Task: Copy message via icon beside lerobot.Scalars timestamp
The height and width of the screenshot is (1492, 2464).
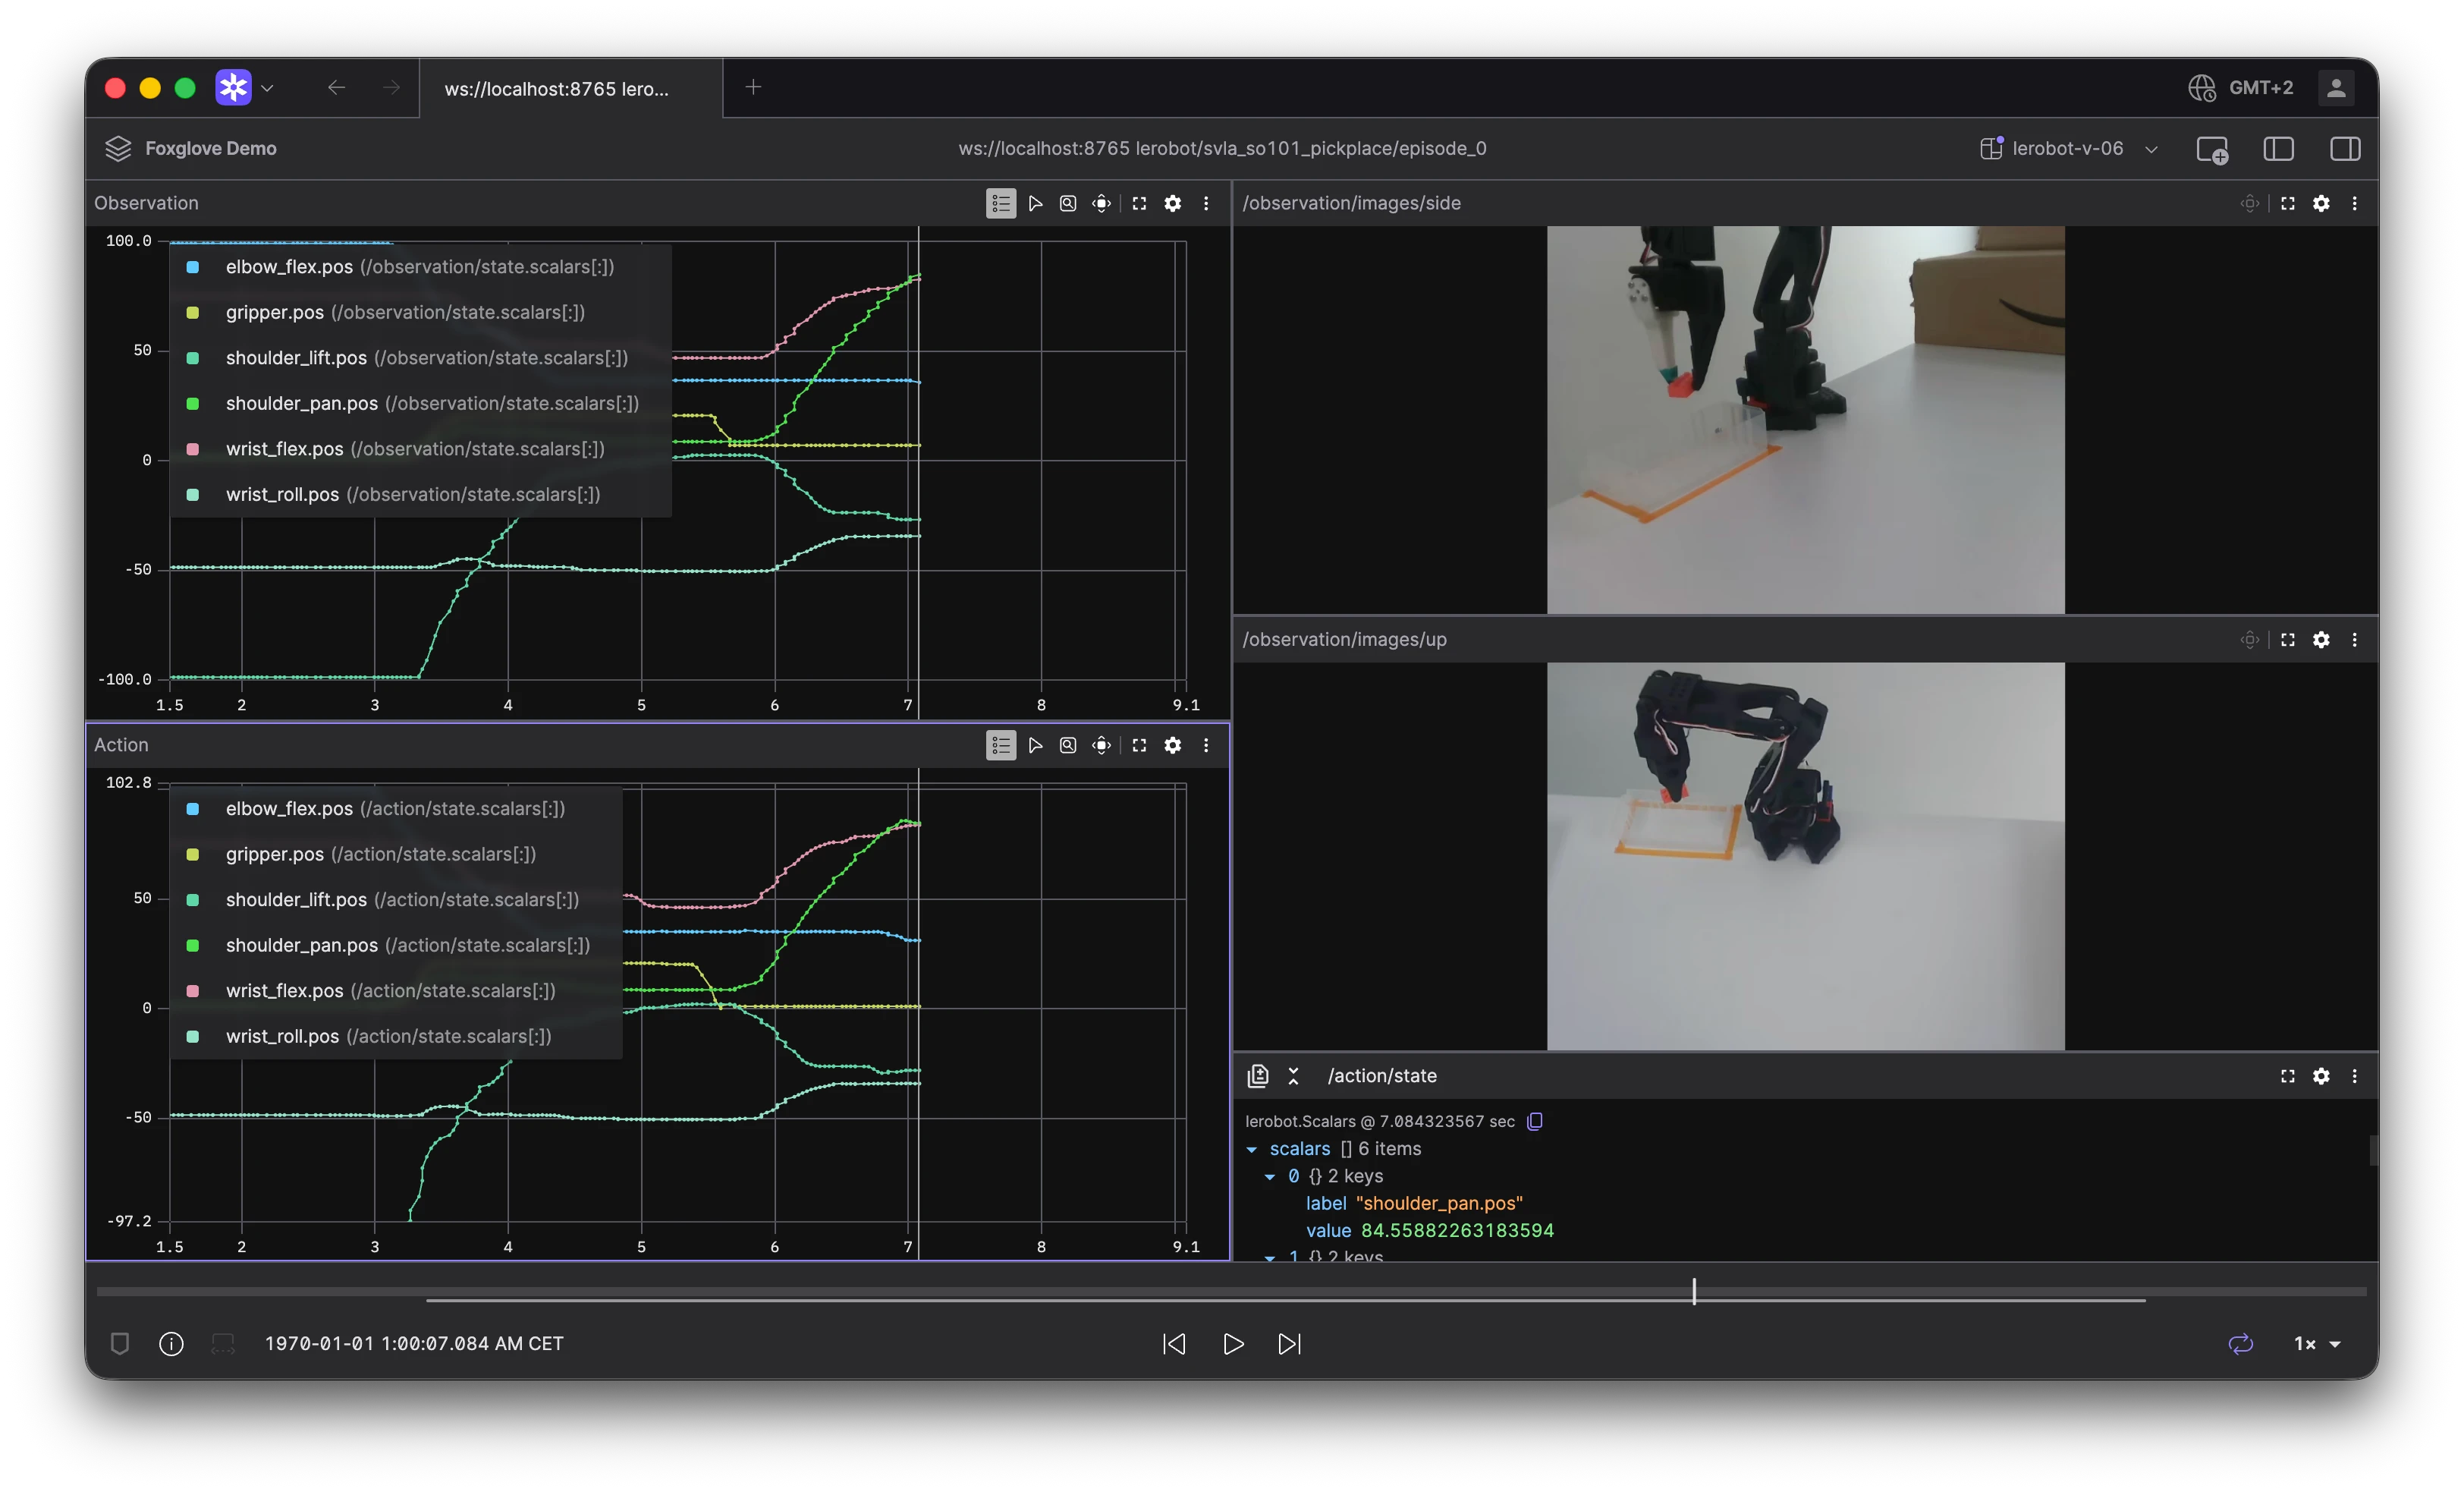Action: pyautogui.click(x=1535, y=1121)
